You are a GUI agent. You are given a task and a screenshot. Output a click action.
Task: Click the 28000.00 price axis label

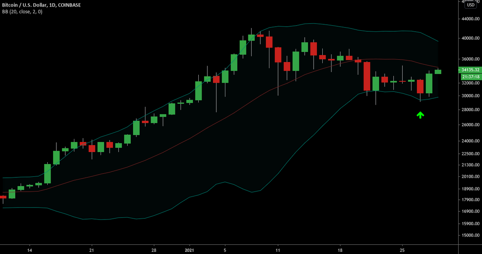tap(471, 109)
